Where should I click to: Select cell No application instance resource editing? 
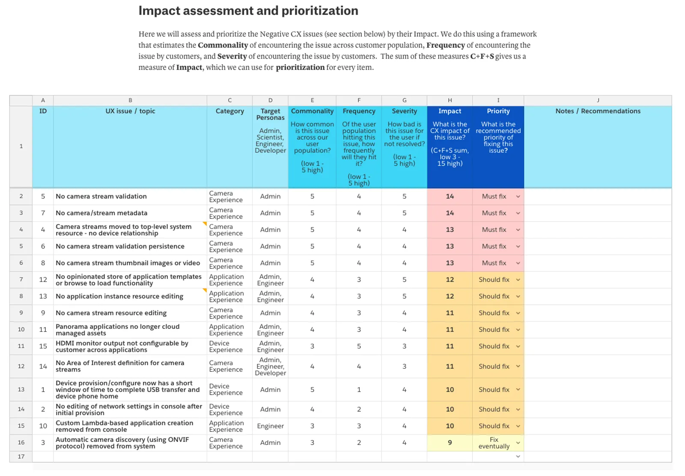[130, 297]
